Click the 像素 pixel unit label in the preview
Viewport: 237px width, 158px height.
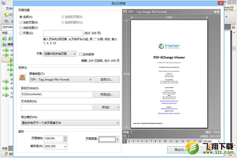[217, 12]
